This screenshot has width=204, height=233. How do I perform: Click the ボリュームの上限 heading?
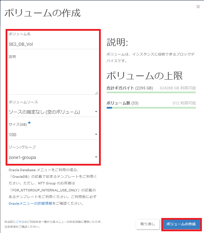145,76
